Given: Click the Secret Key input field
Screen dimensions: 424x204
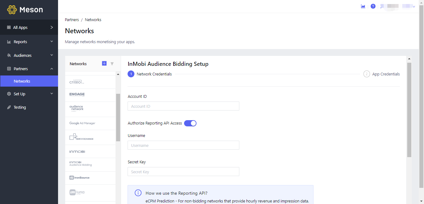Looking at the screenshot, I should tap(183, 172).
